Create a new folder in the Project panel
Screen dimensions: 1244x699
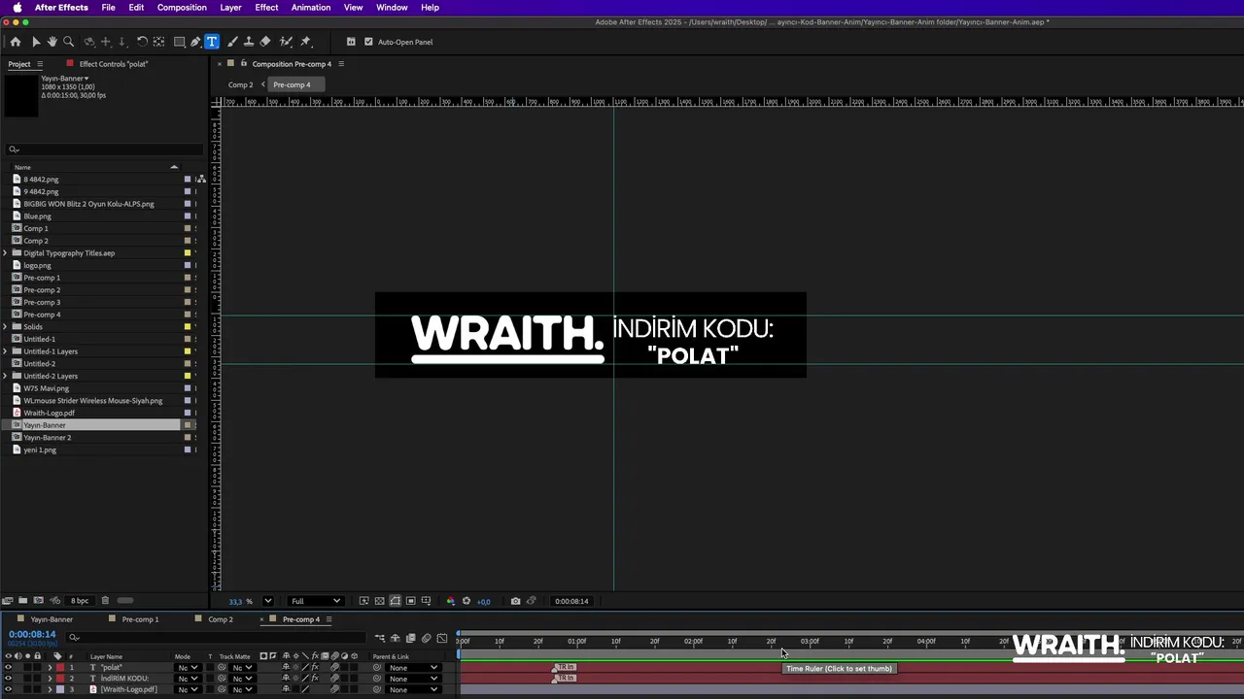coord(23,601)
